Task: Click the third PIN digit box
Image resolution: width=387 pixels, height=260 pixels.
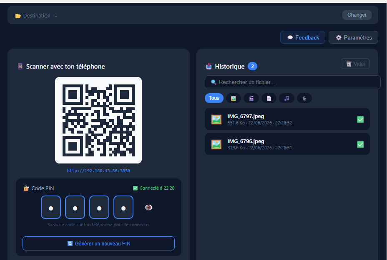Action: (99, 207)
